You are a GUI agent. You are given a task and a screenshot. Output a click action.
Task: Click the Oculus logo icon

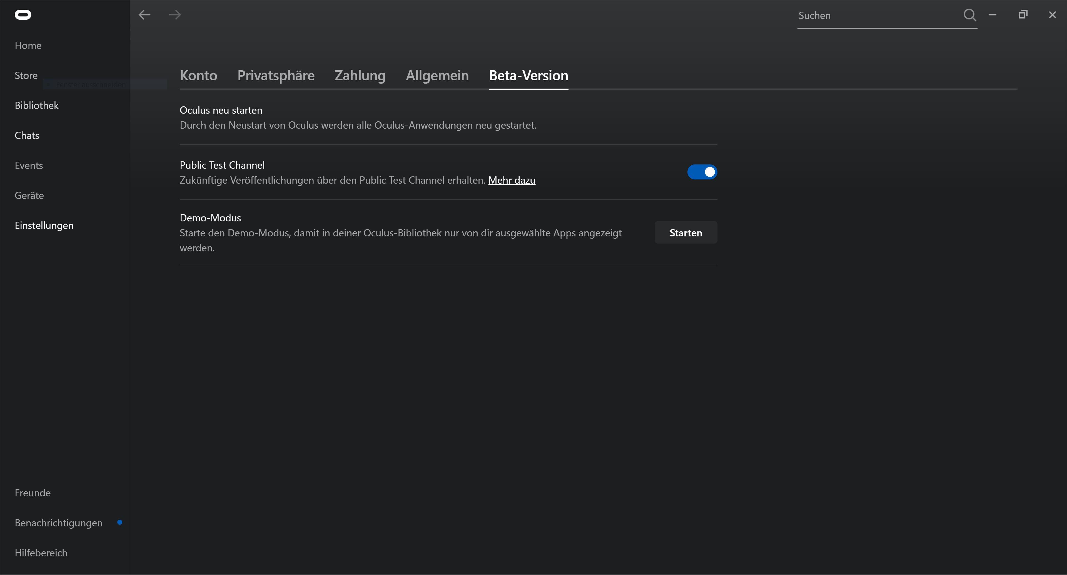tap(23, 15)
